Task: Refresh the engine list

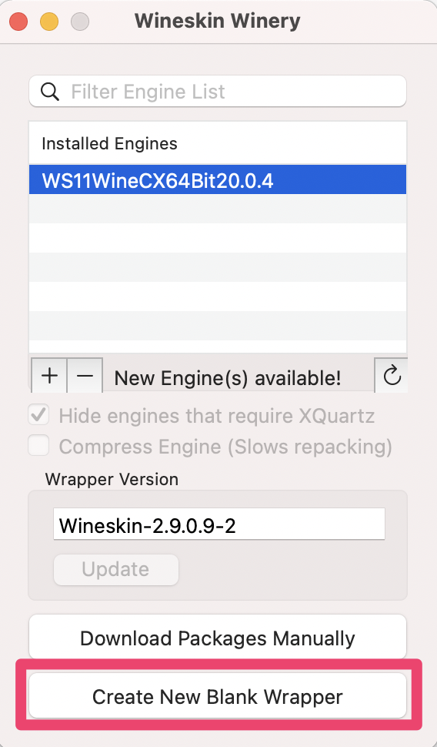Action: click(392, 375)
